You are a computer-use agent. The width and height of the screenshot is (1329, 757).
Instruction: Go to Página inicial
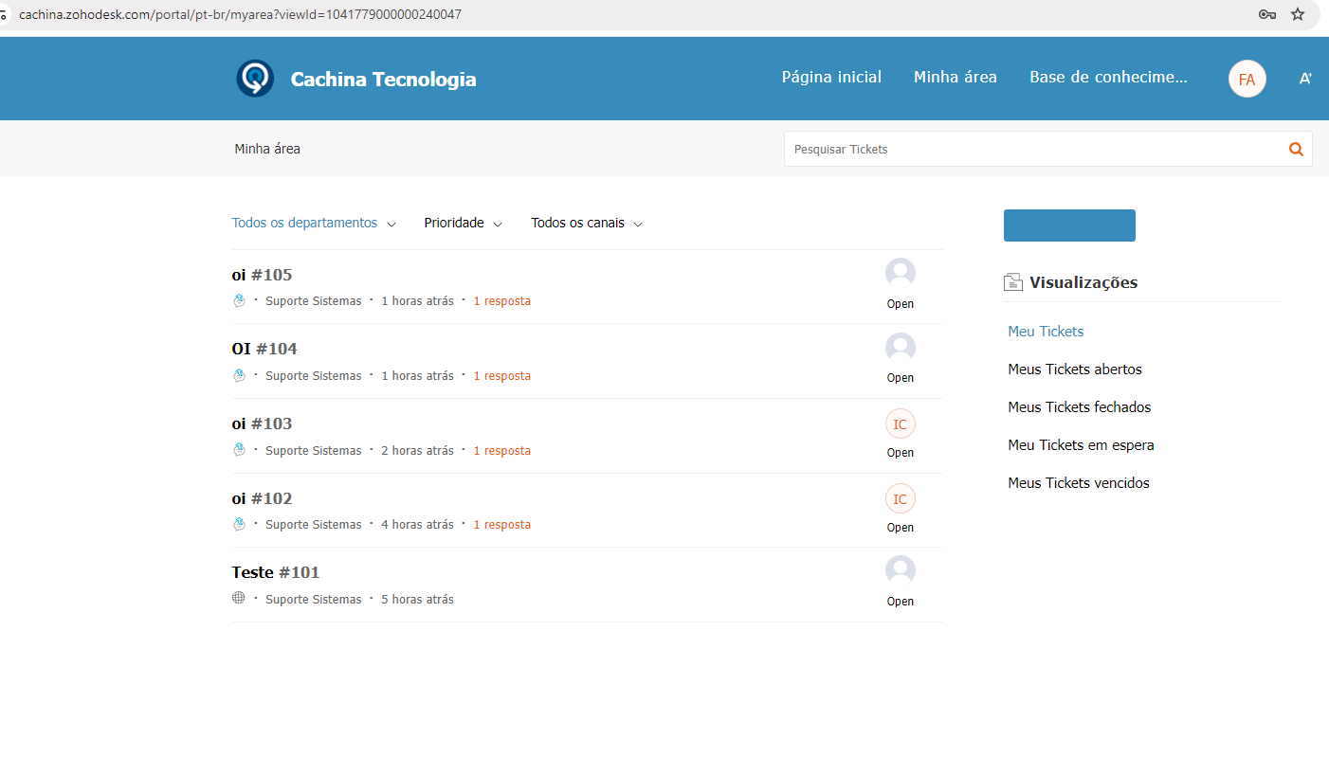click(831, 78)
